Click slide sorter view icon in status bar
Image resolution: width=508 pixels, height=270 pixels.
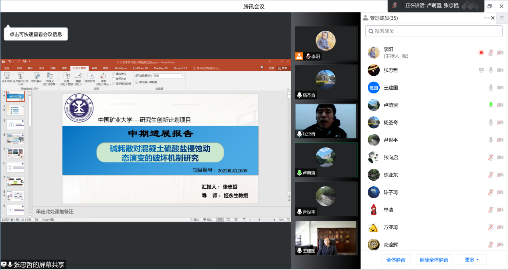(228, 220)
